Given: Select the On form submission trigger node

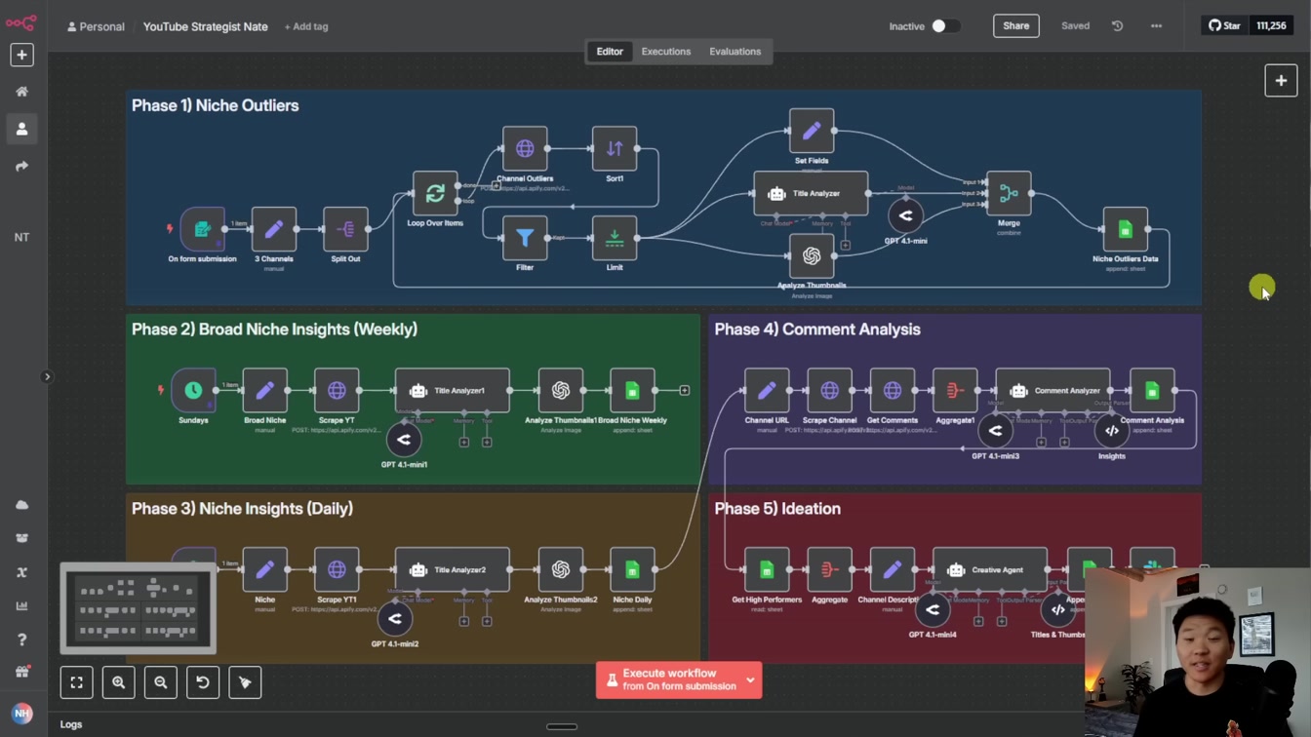Looking at the screenshot, I should coord(202,230).
